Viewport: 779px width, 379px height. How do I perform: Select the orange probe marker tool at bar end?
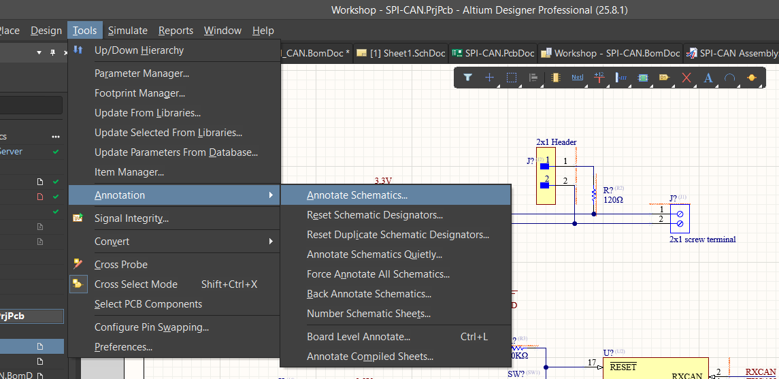[752, 78]
